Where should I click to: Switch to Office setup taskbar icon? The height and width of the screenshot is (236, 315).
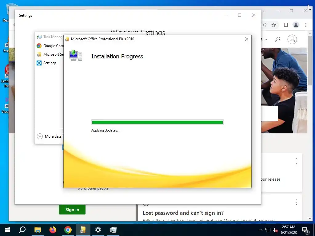(83, 230)
